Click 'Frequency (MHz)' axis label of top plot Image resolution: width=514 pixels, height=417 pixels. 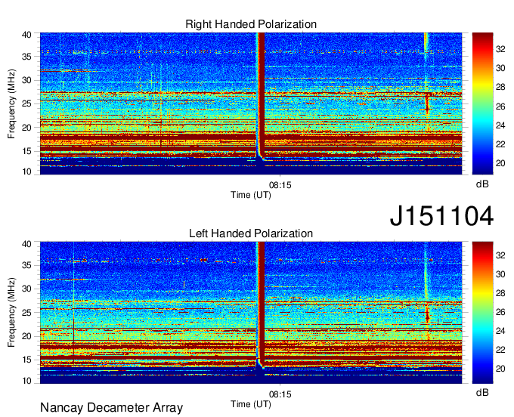tap(11, 103)
